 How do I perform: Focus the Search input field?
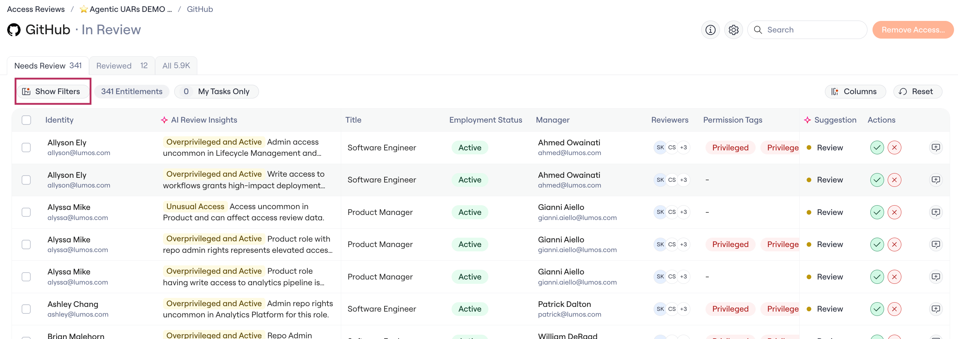point(807,30)
